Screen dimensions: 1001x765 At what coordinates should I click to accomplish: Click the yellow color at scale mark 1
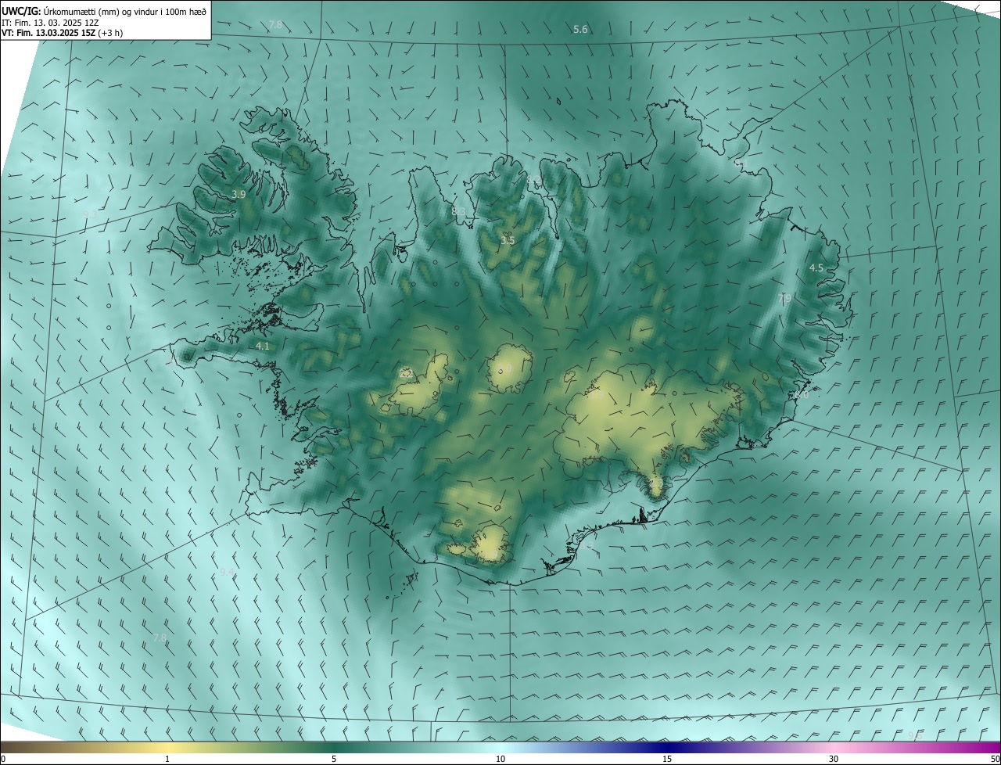point(167,747)
